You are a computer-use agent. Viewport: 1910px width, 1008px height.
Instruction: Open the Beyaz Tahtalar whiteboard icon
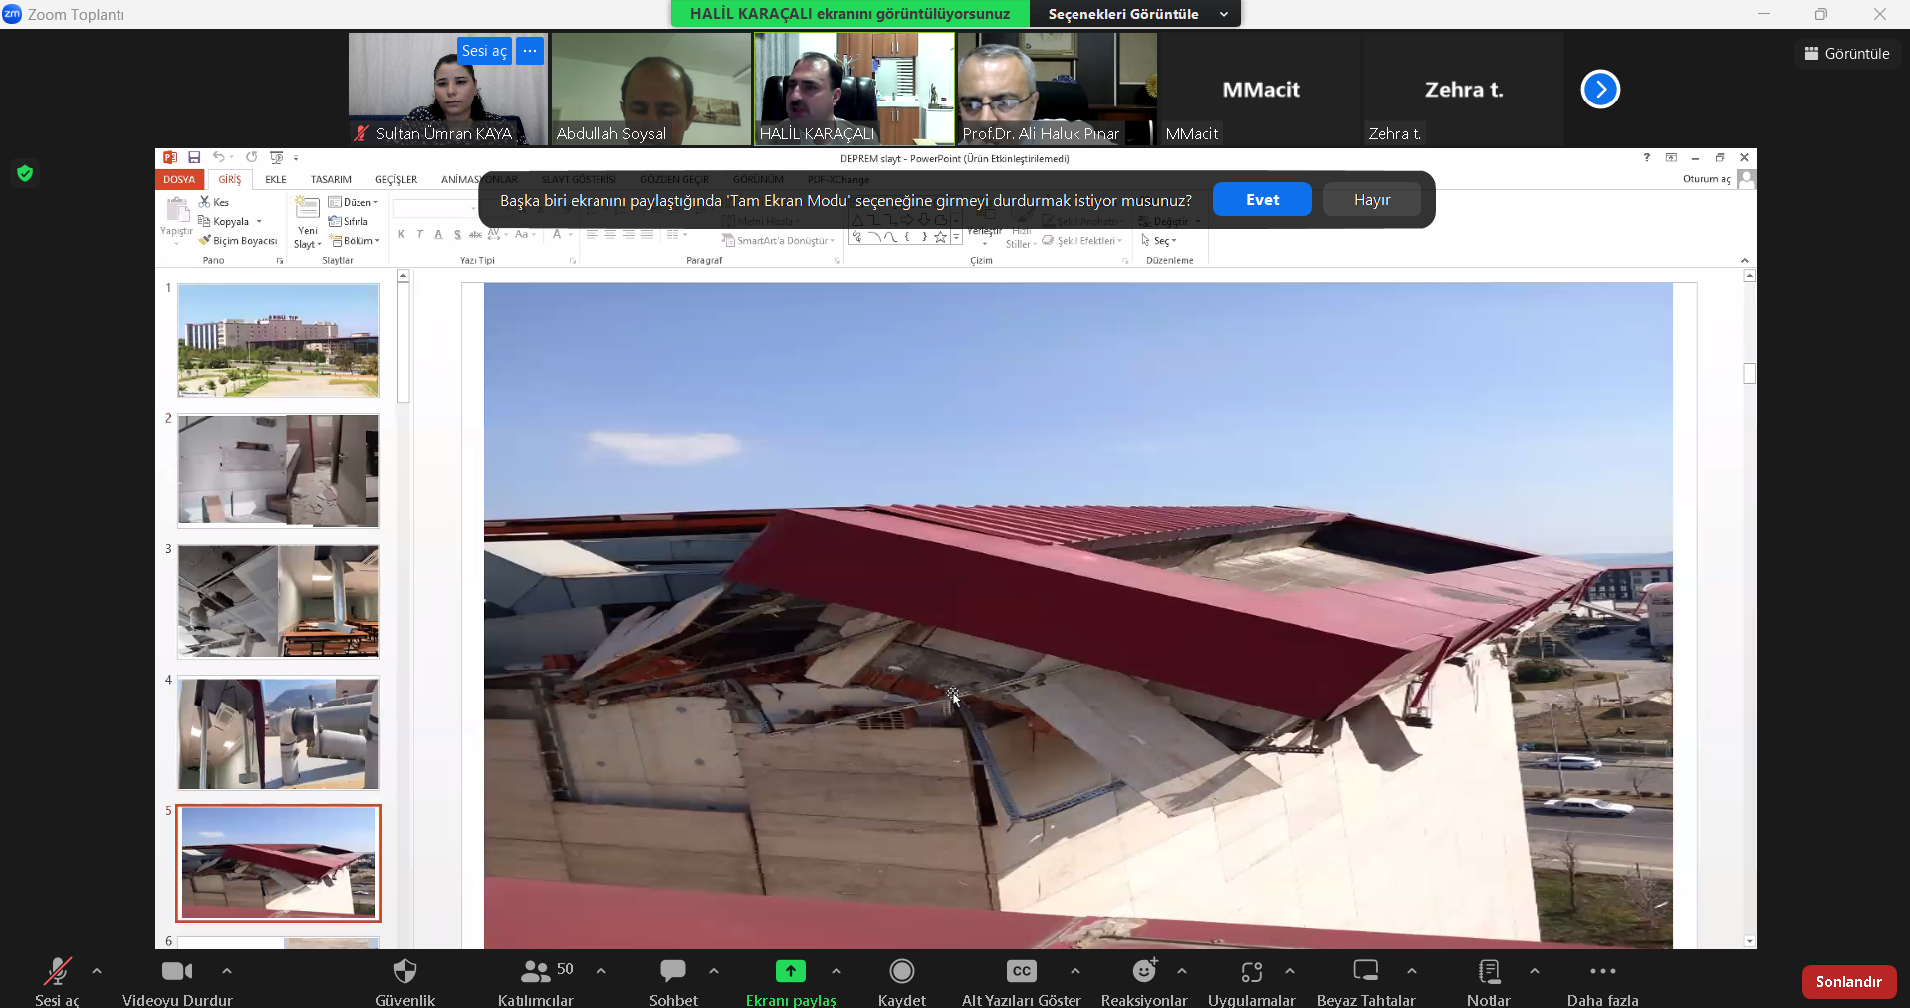point(1365,971)
